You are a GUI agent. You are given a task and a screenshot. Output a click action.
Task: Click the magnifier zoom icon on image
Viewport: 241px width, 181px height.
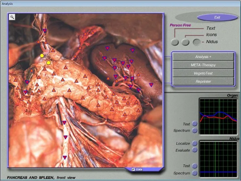pos(12,17)
